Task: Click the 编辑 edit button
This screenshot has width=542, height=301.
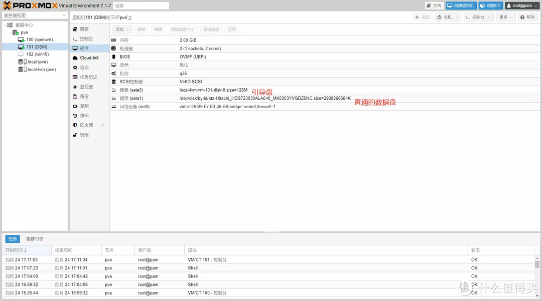Action: (158, 30)
